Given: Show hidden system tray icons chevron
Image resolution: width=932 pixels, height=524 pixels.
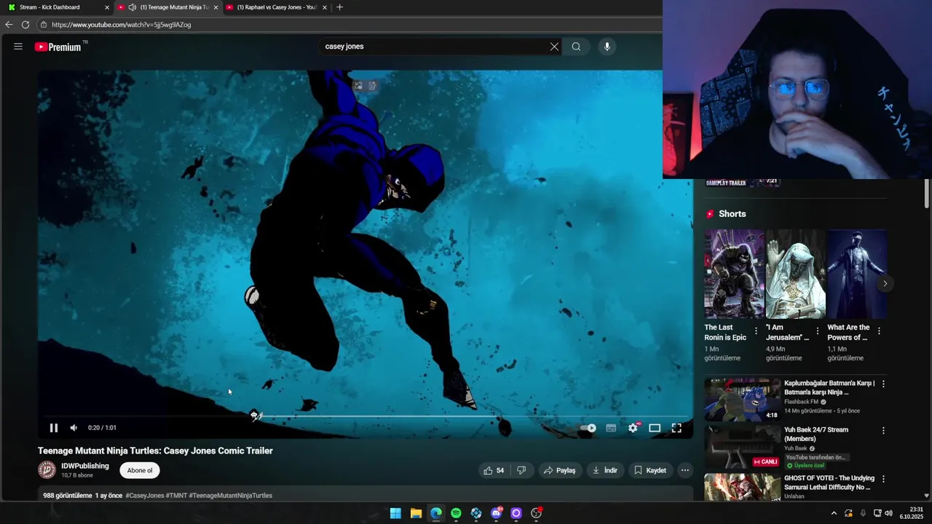Looking at the screenshot, I should pos(834,513).
